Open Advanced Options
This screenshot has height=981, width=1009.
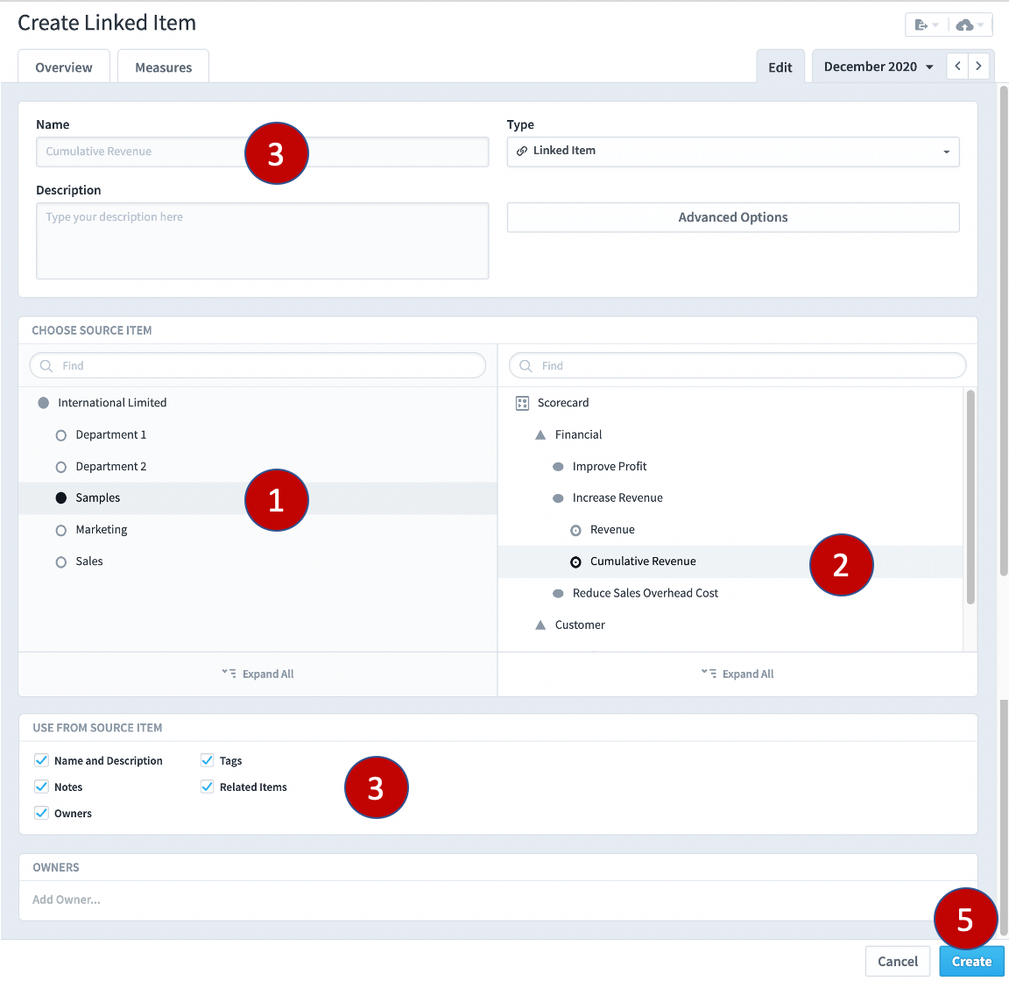[732, 216]
